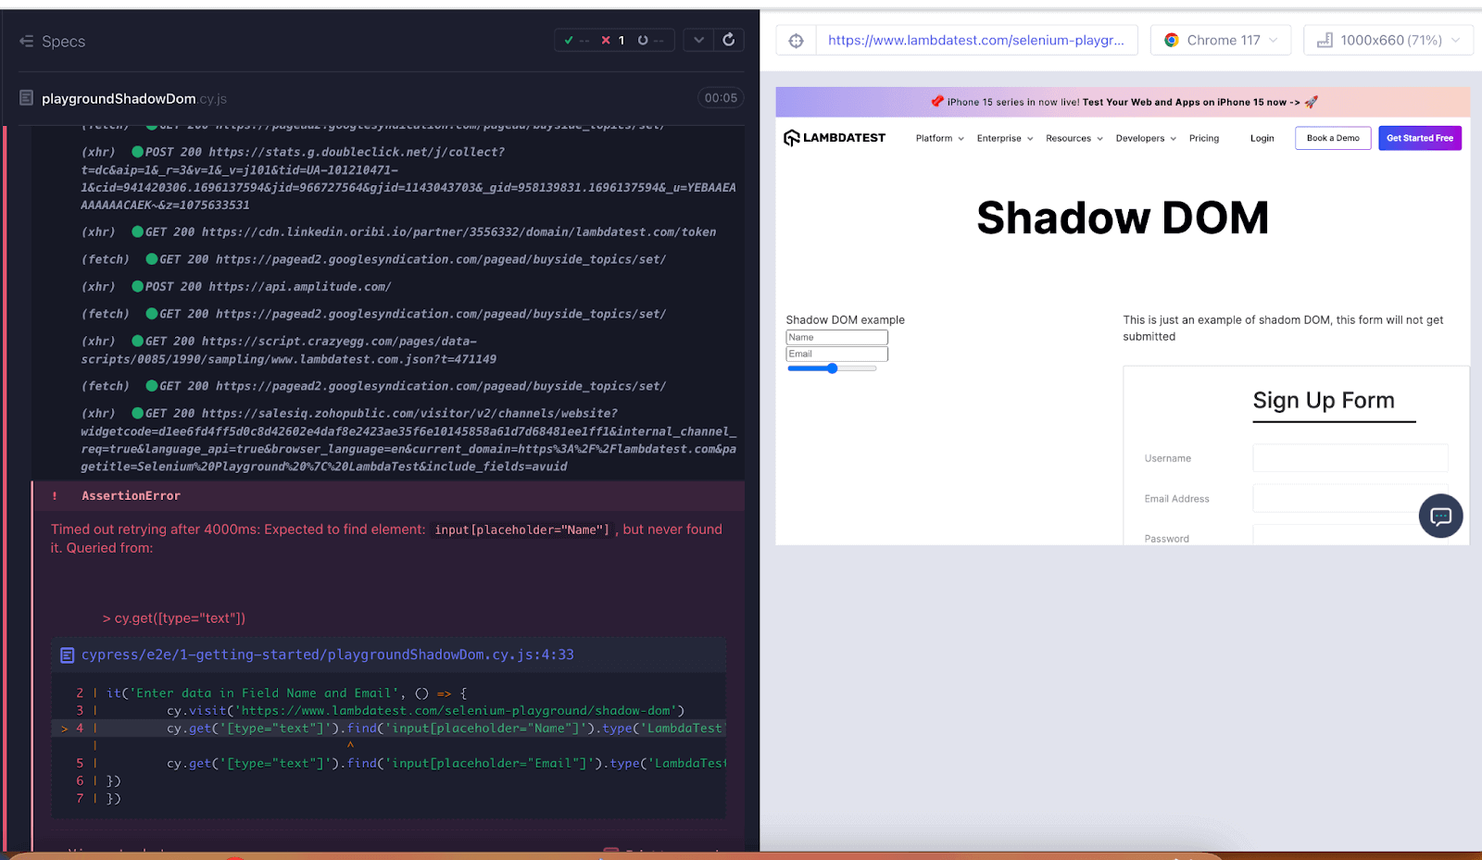The image size is (1482, 860).
Task: Click the blue range slider handle
Action: [x=833, y=368]
